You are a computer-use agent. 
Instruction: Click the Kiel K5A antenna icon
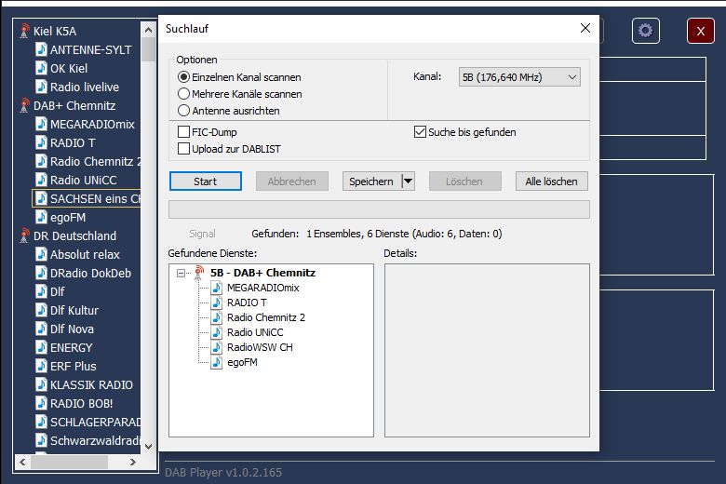point(24,31)
